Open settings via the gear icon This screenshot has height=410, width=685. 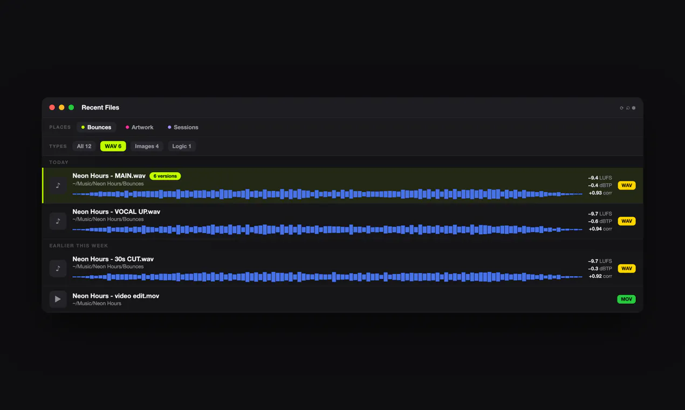pyautogui.click(x=634, y=108)
